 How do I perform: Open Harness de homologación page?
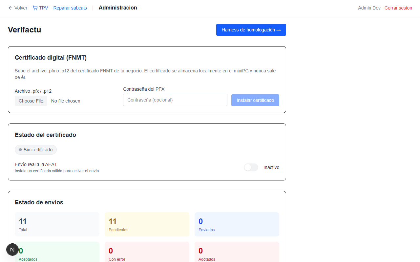click(251, 30)
